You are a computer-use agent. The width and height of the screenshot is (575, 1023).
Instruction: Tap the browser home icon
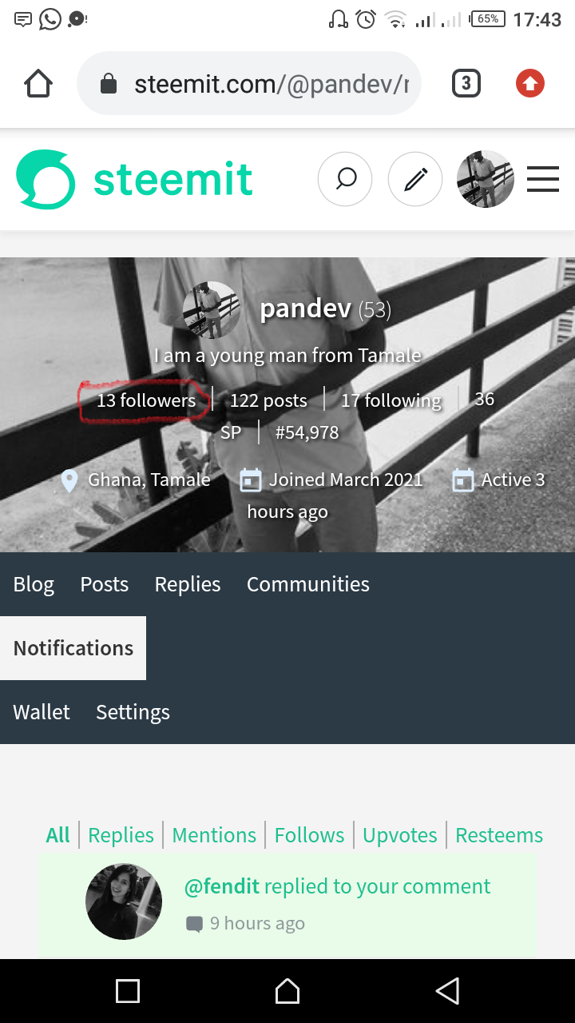[x=38, y=83]
